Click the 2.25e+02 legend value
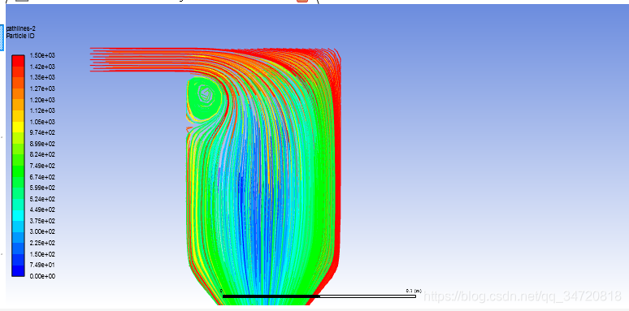 [x=42, y=244]
